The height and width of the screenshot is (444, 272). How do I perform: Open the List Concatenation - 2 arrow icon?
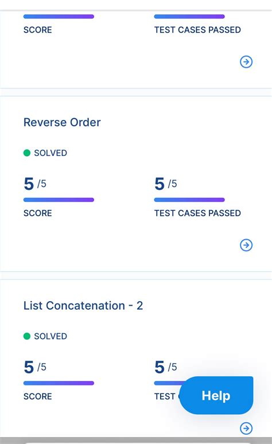tap(246, 428)
